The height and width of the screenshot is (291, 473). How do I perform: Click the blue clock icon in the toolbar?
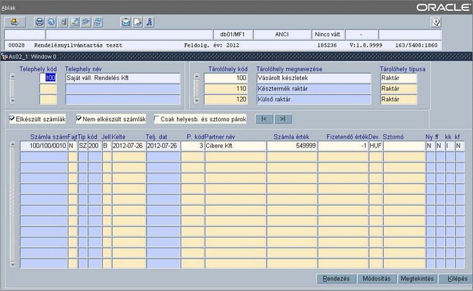coord(51,22)
